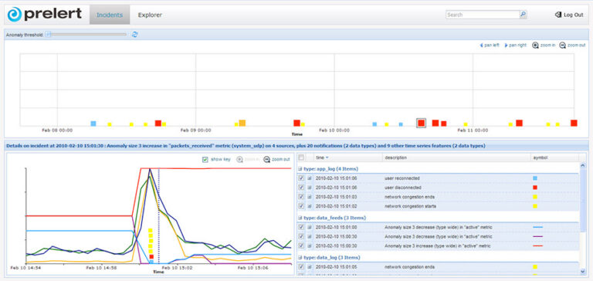The image size is (593, 281).
Task: Toggle select-all checkbox in table header
Action: 301,157
